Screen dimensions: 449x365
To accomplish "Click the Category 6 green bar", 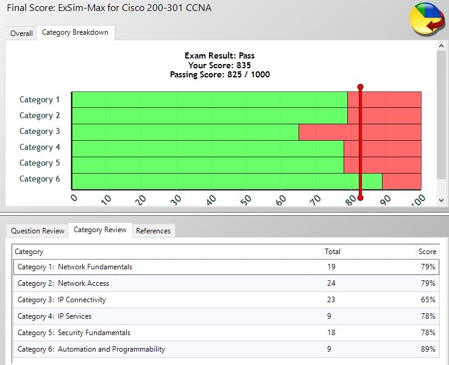I will 227,182.
